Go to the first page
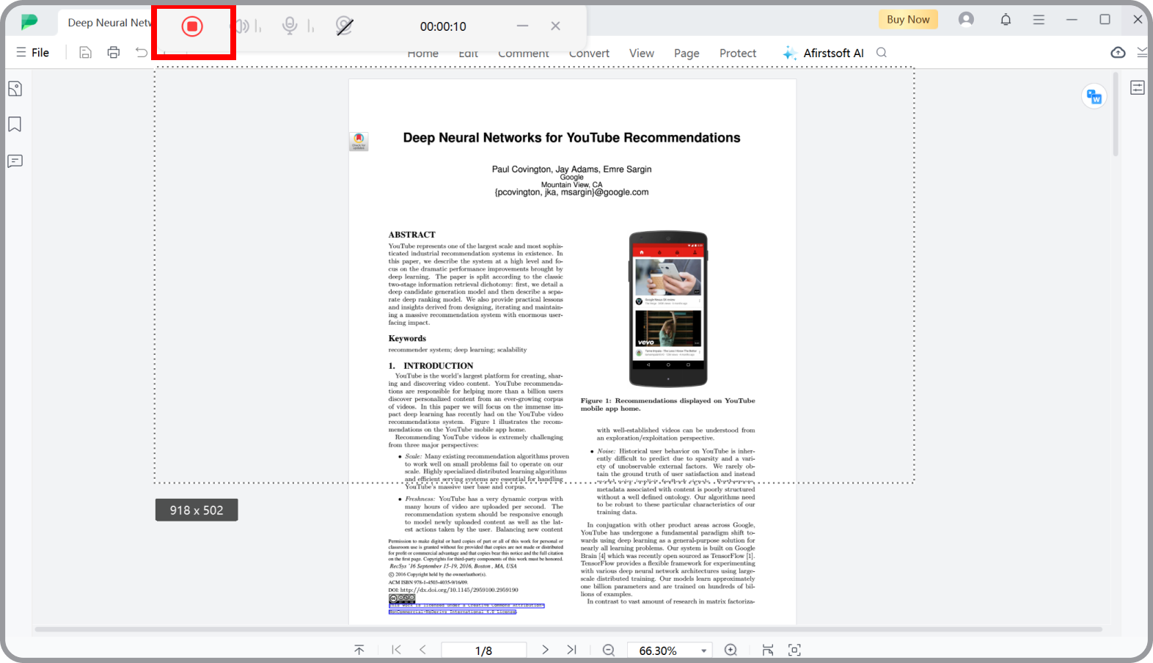 click(396, 650)
